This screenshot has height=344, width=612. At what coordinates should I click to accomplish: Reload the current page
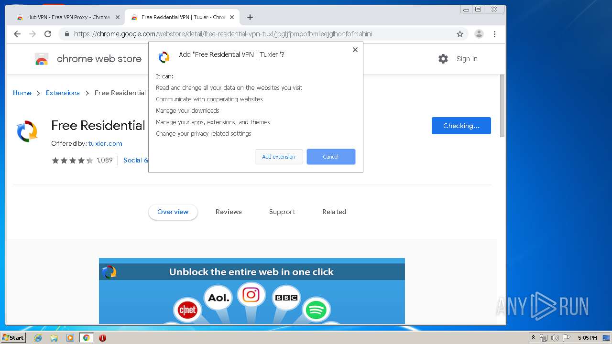[48, 34]
